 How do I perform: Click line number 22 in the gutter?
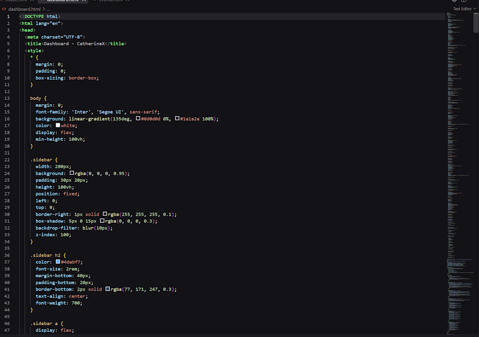(7, 160)
